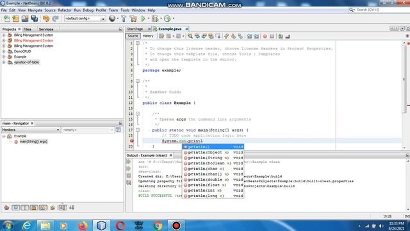
Task: Collapse the main method code fold
Action: [138, 130]
